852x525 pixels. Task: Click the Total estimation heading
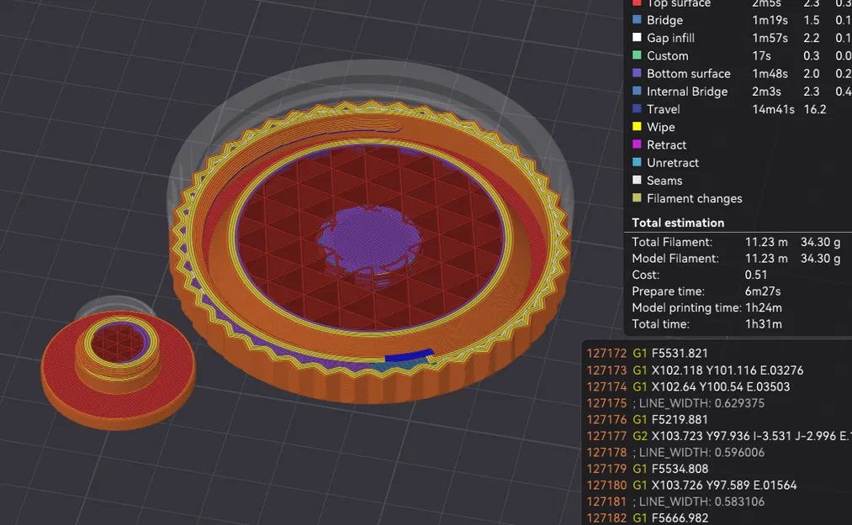pyautogui.click(x=678, y=223)
